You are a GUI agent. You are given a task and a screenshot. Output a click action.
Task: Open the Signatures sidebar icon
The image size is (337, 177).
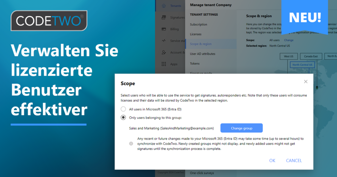(x=164, y=17)
